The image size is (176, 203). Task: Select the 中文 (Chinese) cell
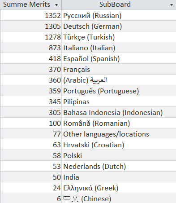tap(119, 198)
